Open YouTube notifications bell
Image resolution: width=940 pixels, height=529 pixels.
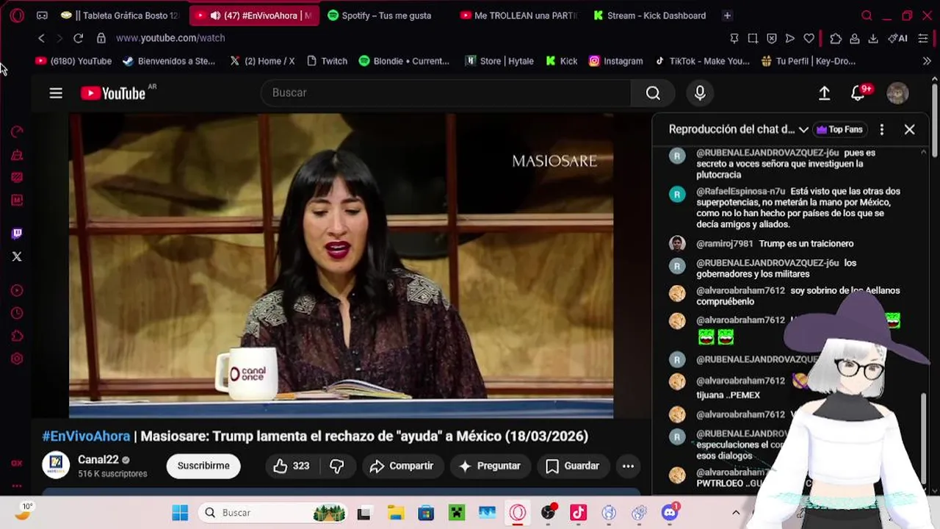(x=858, y=93)
